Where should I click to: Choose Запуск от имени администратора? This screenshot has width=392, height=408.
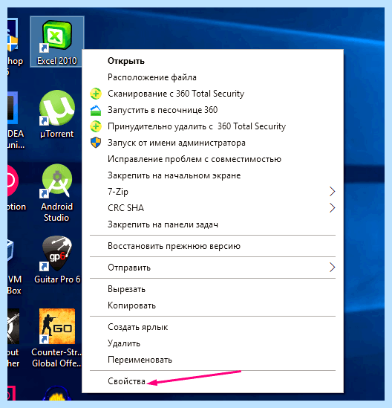pos(212,143)
